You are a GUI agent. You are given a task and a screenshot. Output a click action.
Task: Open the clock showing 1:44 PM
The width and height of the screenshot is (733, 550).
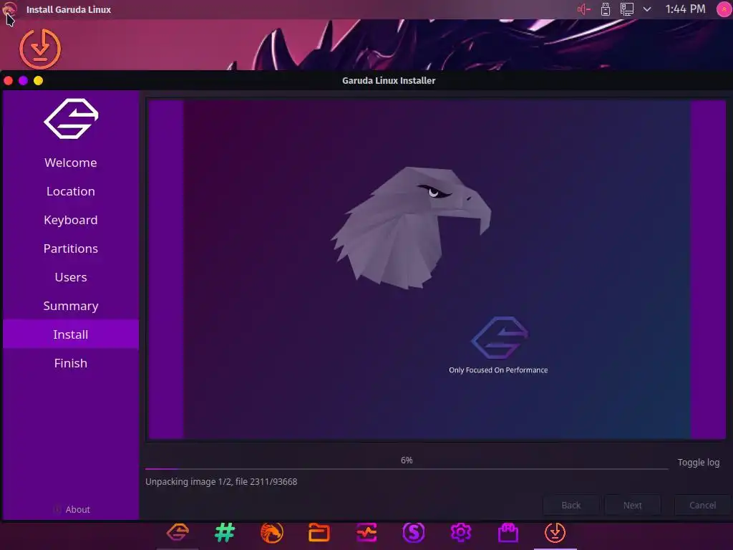pos(685,9)
